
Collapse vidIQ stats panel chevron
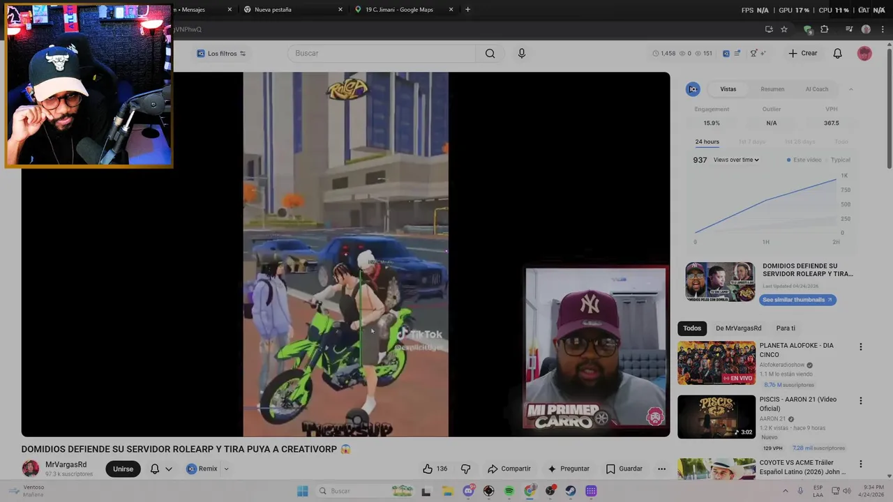850,89
